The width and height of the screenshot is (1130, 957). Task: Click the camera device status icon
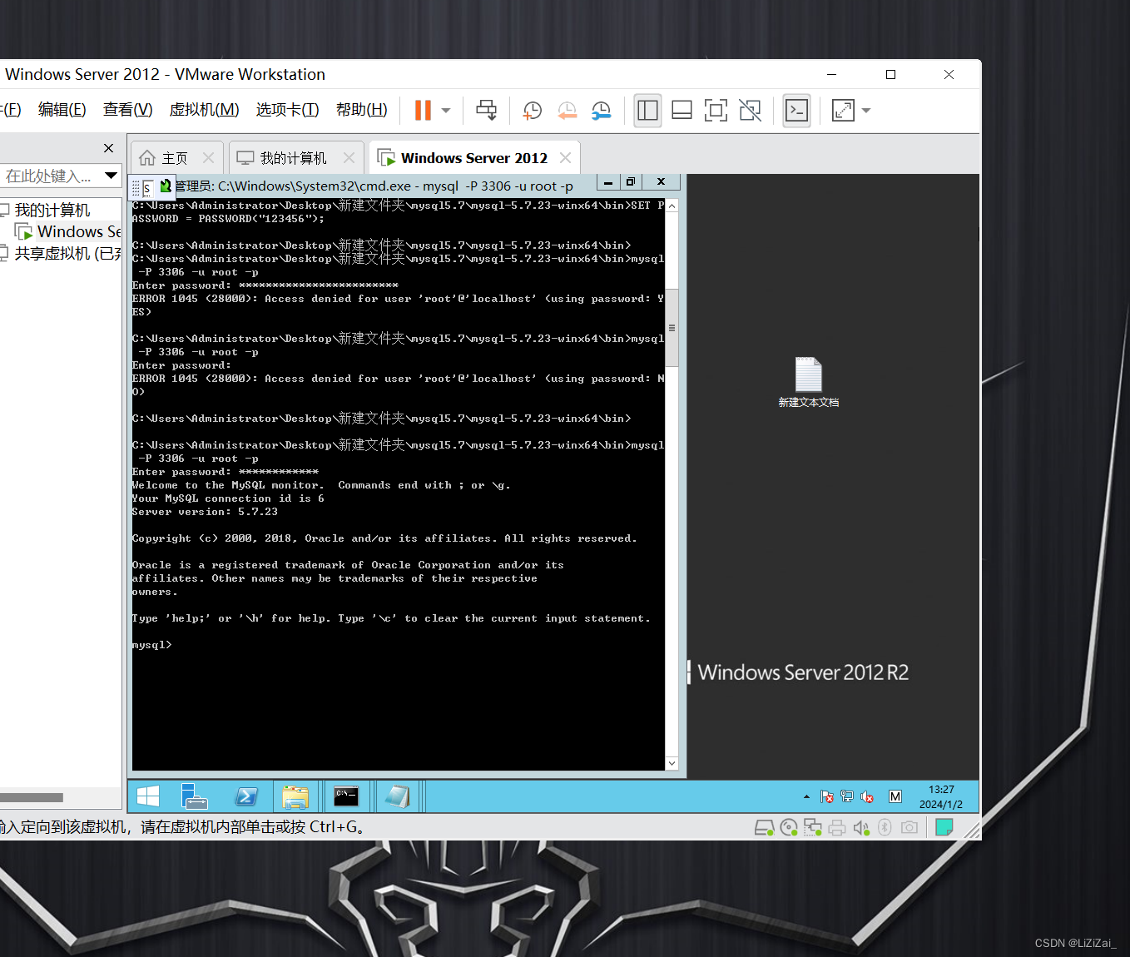tap(909, 827)
